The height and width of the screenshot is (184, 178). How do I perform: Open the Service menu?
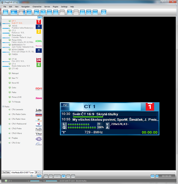pyautogui.click(x=47, y=6)
